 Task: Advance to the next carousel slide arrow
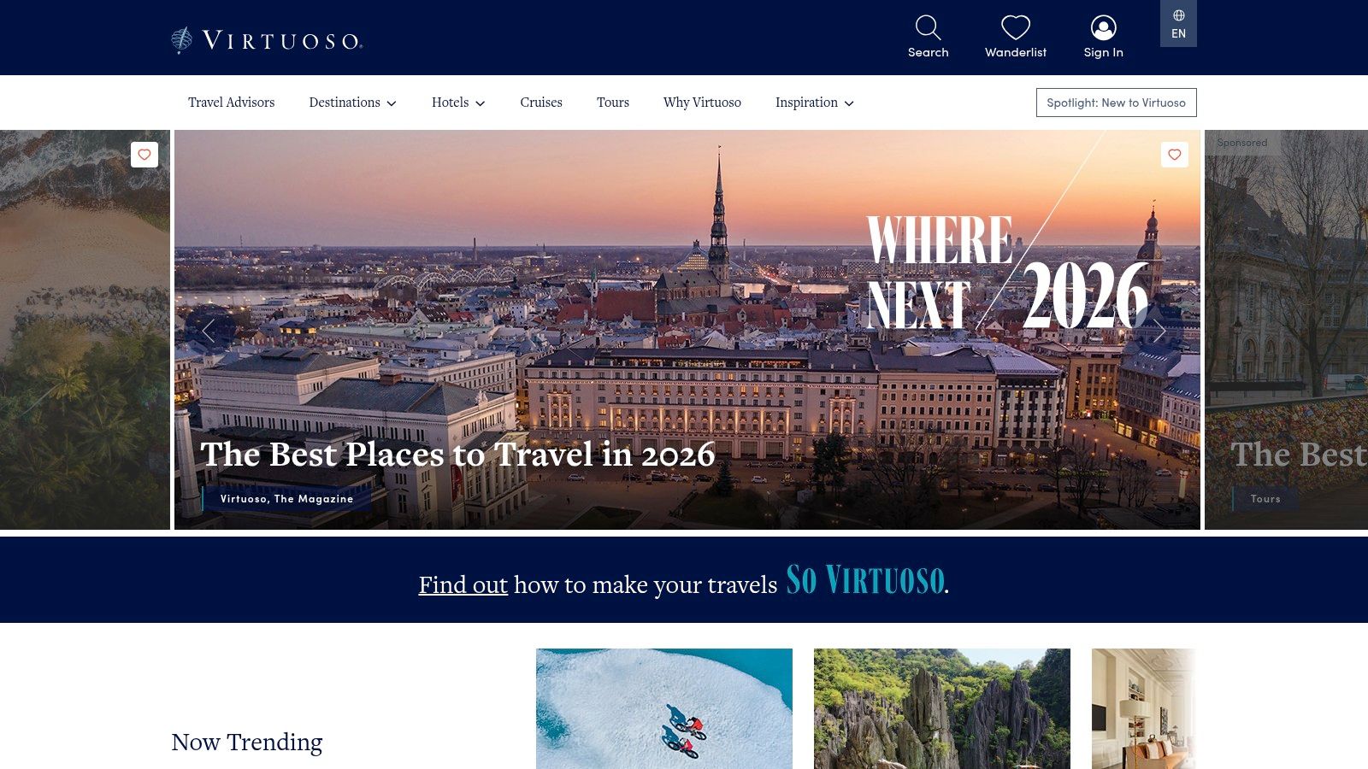coord(1159,331)
